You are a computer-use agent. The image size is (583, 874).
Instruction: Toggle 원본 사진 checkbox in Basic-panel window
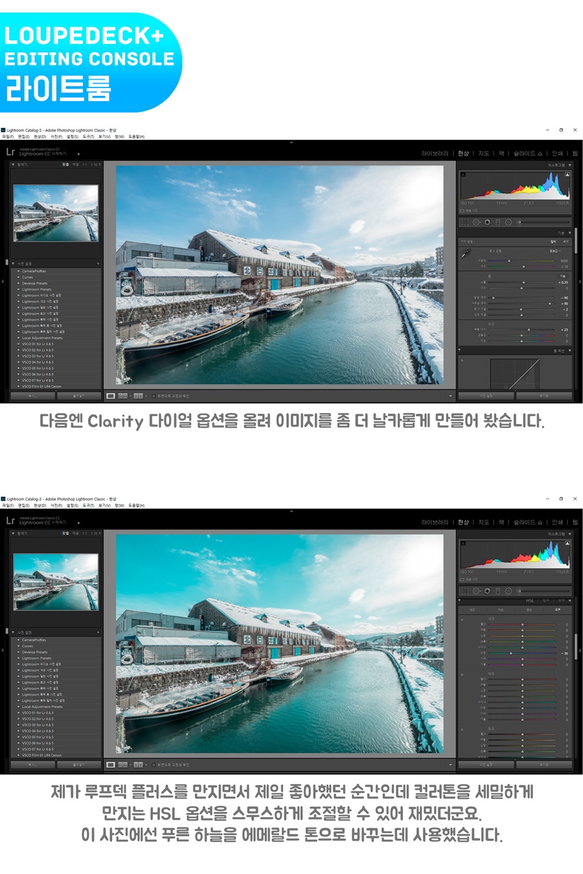(462, 210)
